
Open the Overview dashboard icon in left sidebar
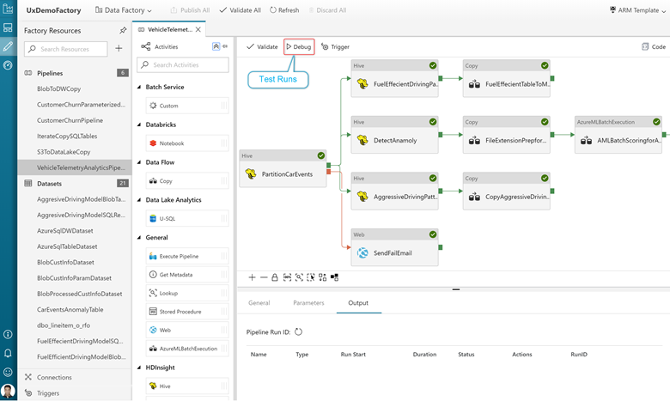[8, 27]
